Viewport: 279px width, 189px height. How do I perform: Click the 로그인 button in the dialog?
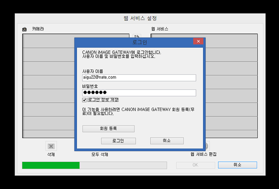(x=118, y=141)
